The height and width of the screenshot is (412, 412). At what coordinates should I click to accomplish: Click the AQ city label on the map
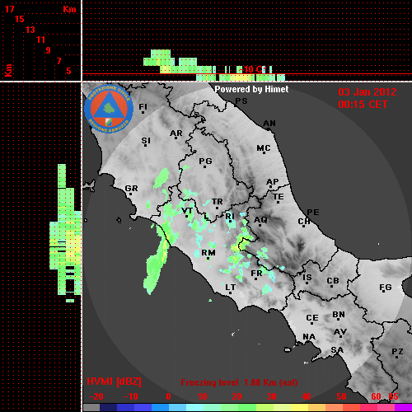pyautogui.click(x=260, y=220)
